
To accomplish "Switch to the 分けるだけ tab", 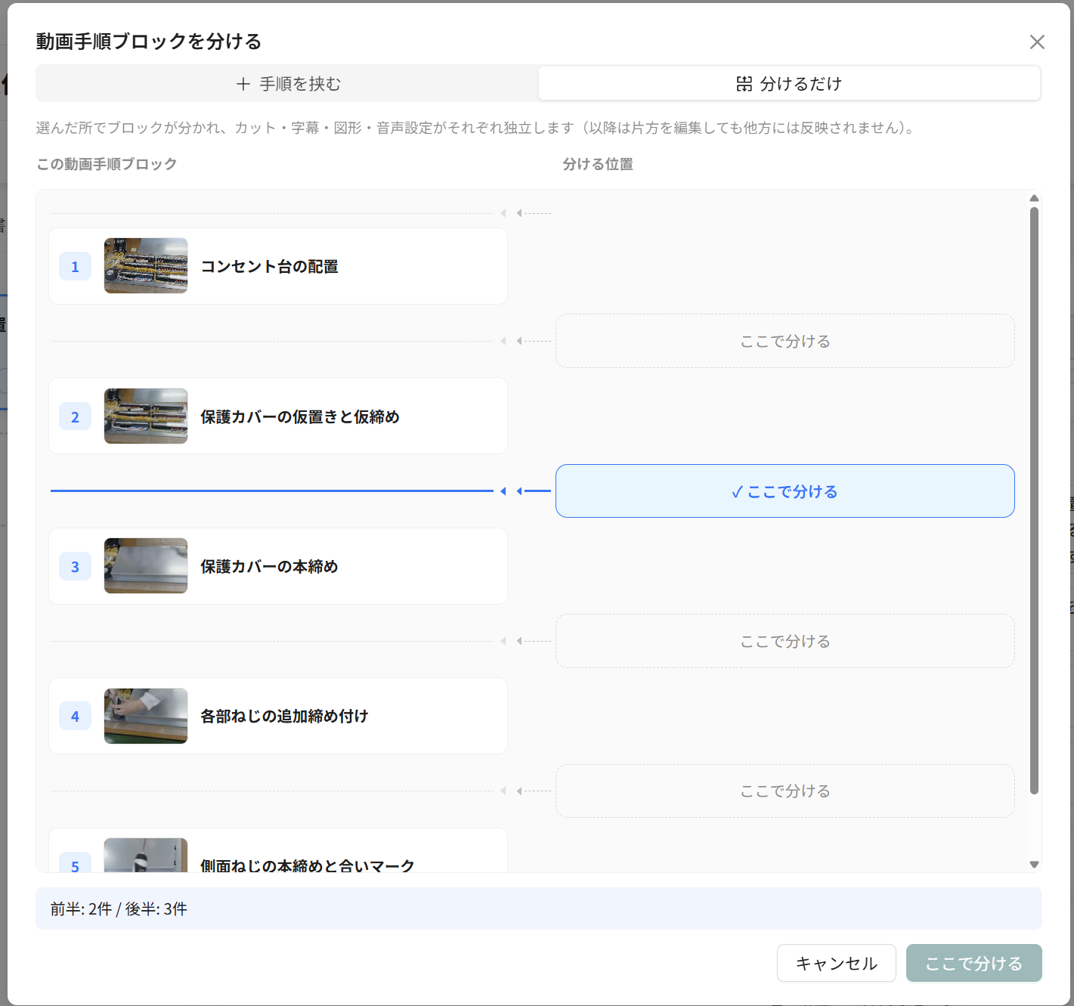I will pos(789,84).
